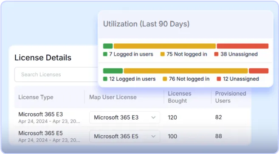This screenshot has width=279, height=154.
Task: Click the 100 licenses bought value
Action: pyautogui.click(x=172, y=137)
